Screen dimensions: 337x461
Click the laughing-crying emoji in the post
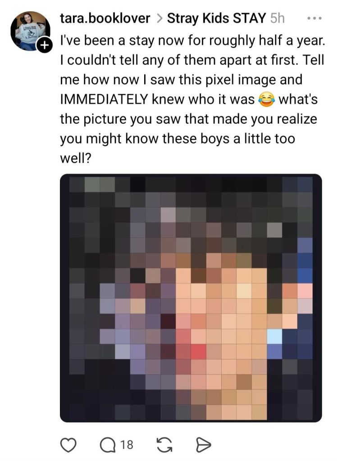click(266, 100)
